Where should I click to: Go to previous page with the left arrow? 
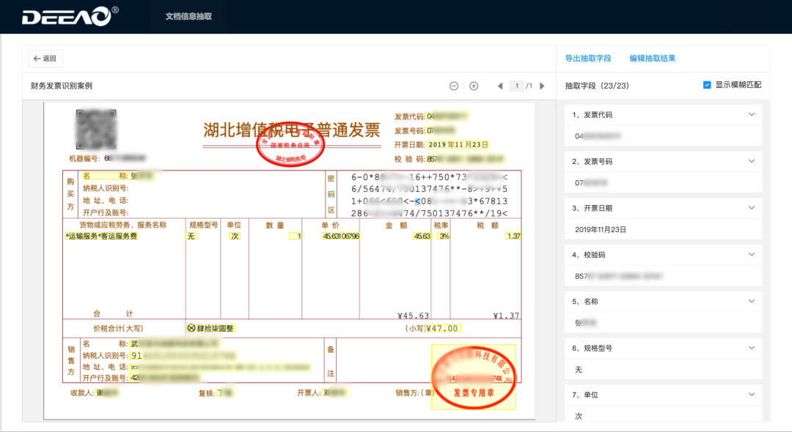tap(500, 86)
